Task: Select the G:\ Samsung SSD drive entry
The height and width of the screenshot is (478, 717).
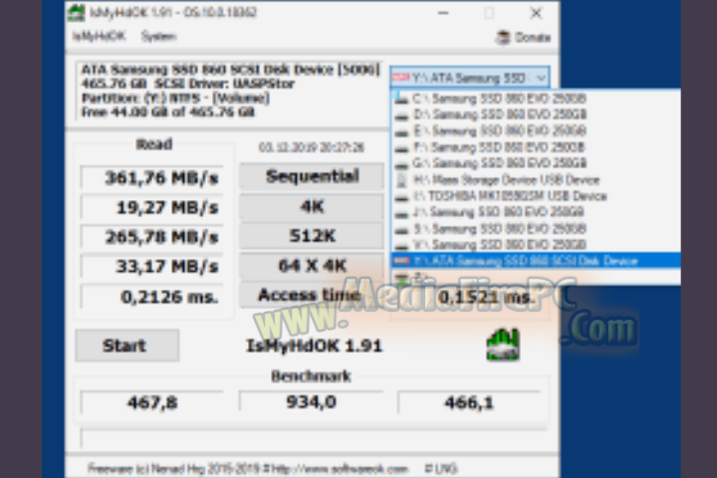Action: pyautogui.click(x=536, y=163)
